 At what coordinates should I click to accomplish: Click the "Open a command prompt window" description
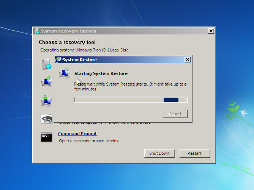(x=89, y=141)
